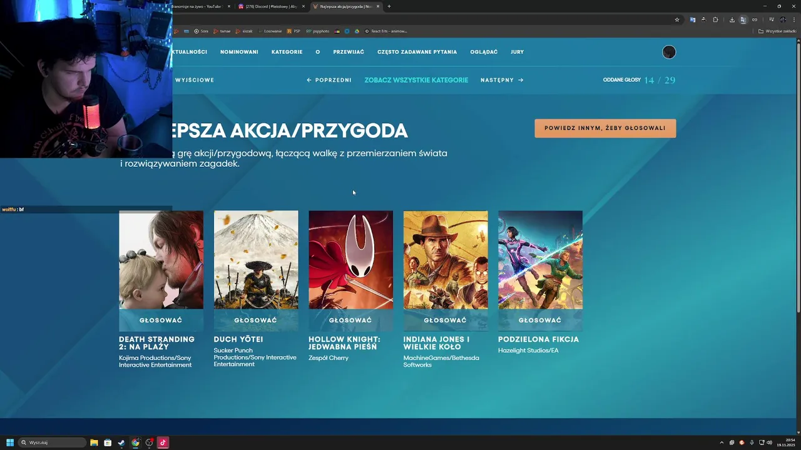Click the Indiana Jones cover art

(x=446, y=260)
